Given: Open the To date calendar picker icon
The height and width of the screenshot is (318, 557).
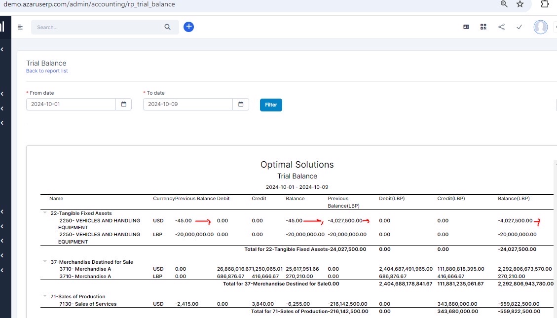Looking at the screenshot, I should click(241, 105).
